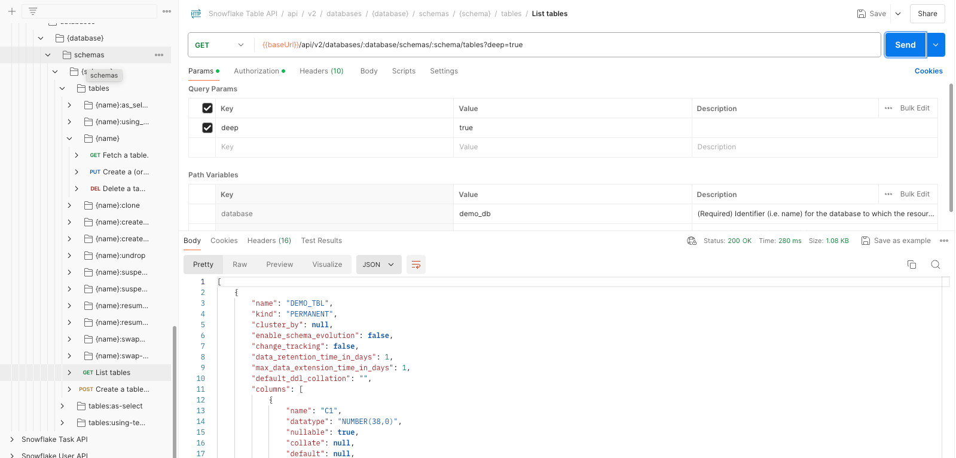Viewport: 956px width, 458px height.
Task: Select the Raw response view
Action: (240, 265)
